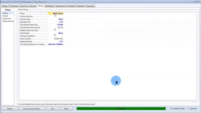
Task: Click the Tray/Packed Space [m] label
Action: pos(29,25)
